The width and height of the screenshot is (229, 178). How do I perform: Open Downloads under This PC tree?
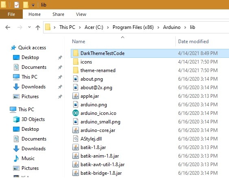click(x=34, y=149)
